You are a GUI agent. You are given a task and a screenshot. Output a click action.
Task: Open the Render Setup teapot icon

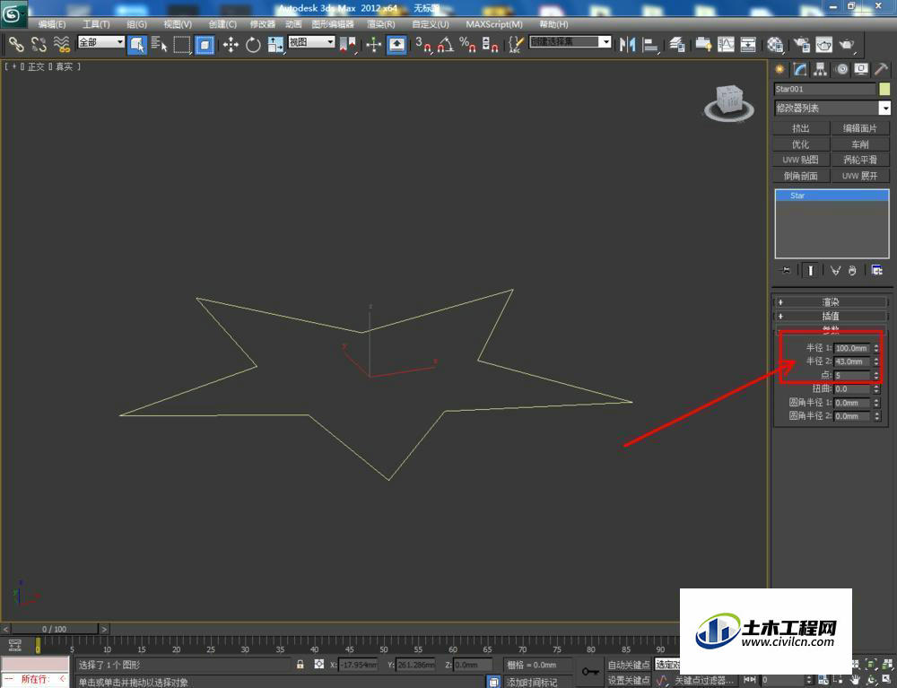pos(801,44)
